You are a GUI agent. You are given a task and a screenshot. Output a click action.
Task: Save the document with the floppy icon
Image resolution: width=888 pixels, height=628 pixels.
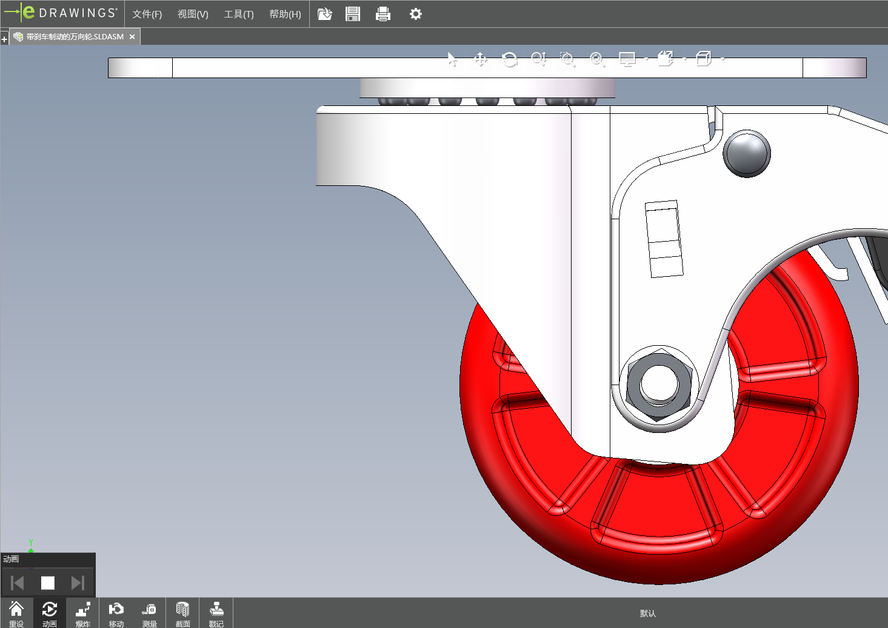tap(353, 14)
